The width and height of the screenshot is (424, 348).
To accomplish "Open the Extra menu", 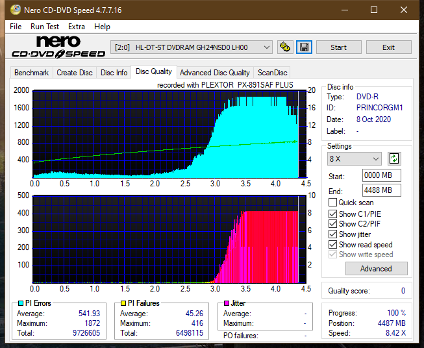I will tap(77, 27).
